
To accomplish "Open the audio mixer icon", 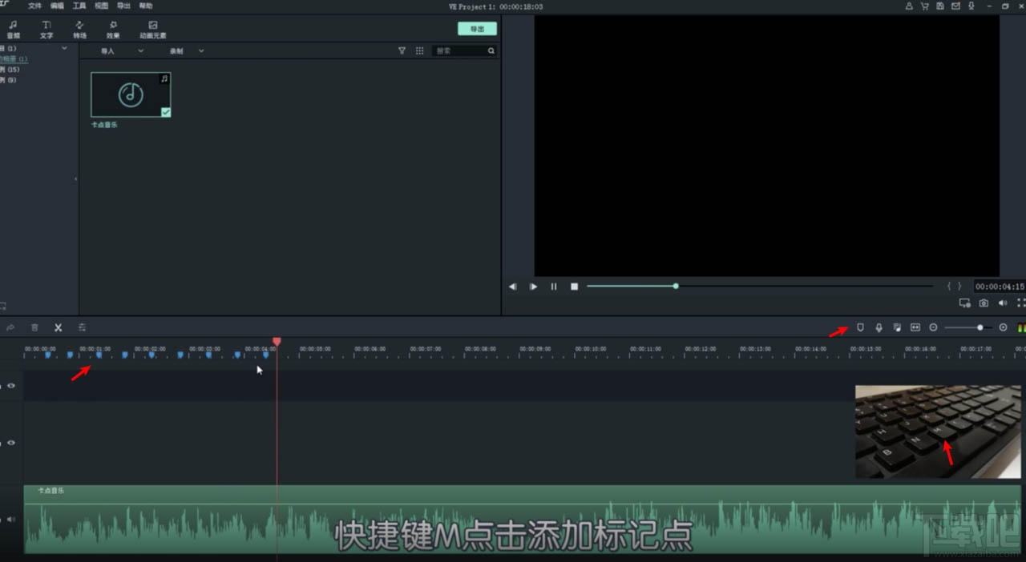I will click(897, 327).
